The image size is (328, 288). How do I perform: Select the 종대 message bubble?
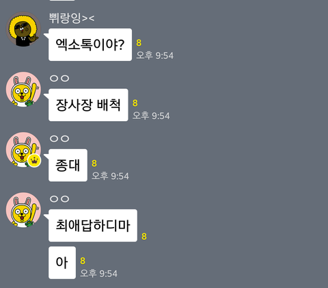(x=68, y=165)
